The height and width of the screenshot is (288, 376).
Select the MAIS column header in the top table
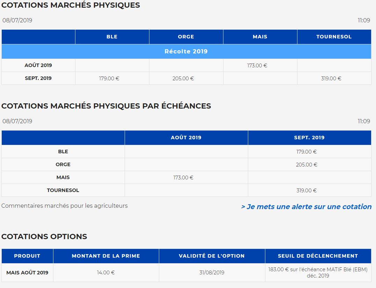click(260, 37)
